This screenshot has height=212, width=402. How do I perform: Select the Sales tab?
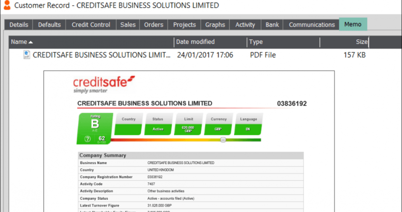point(128,25)
